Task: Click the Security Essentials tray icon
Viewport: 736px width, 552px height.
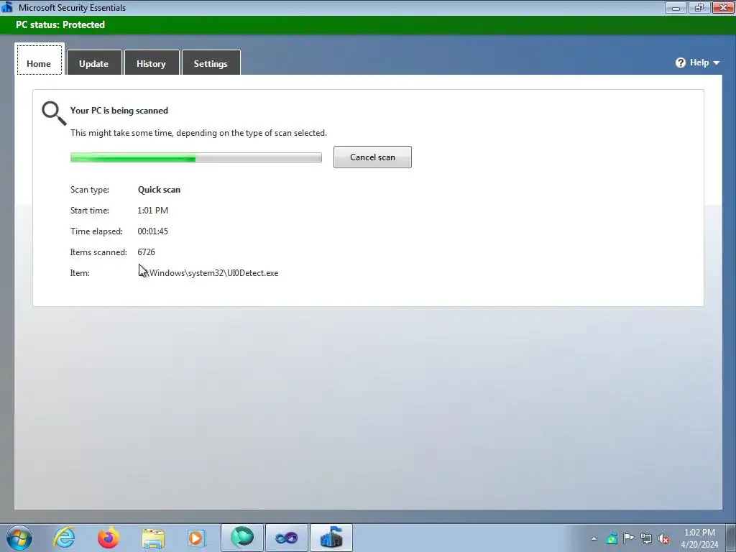Action: point(611,538)
